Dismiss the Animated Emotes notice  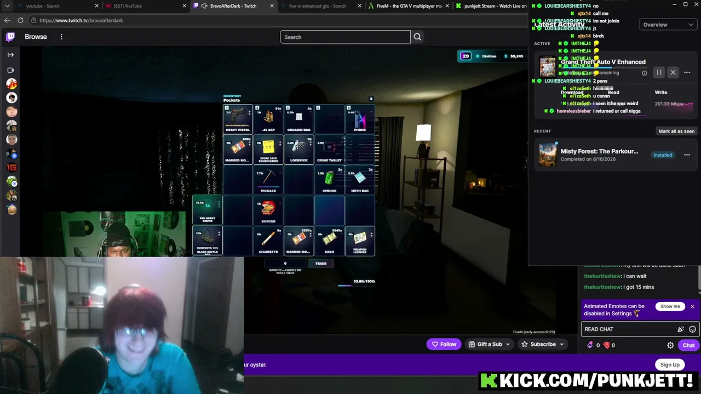coord(692,306)
